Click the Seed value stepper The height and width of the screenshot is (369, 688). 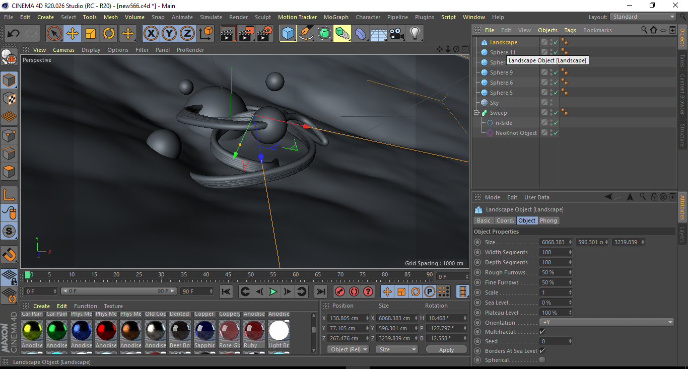click(x=570, y=341)
